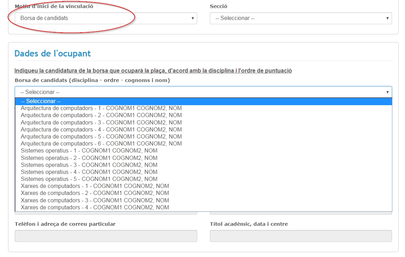Viewport: 405px width, 257px height.
Task: Choose Arquitectura de computadors - 4 entry
Action: pos(101,129)
